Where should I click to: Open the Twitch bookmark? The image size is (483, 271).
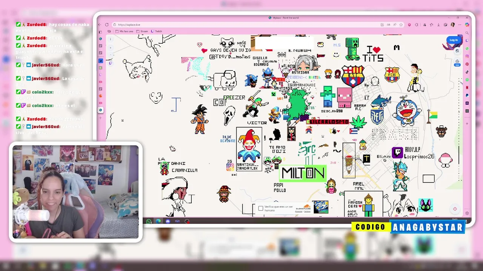157,31
